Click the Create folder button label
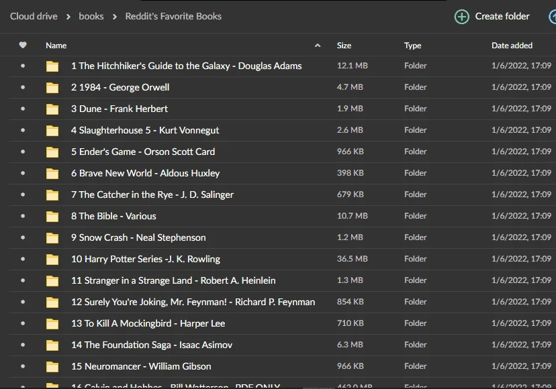Image resolution: width=556 pixels, height=389 pixels. [x=502, y=16]
